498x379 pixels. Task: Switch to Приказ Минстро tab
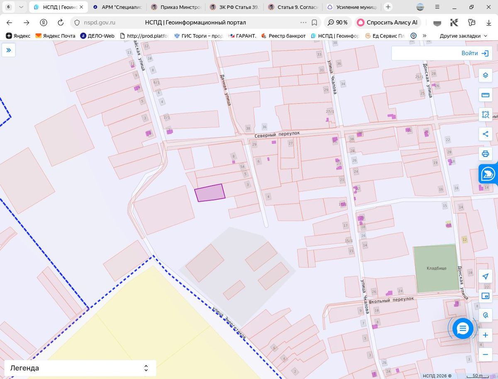(x=176, y=7)
